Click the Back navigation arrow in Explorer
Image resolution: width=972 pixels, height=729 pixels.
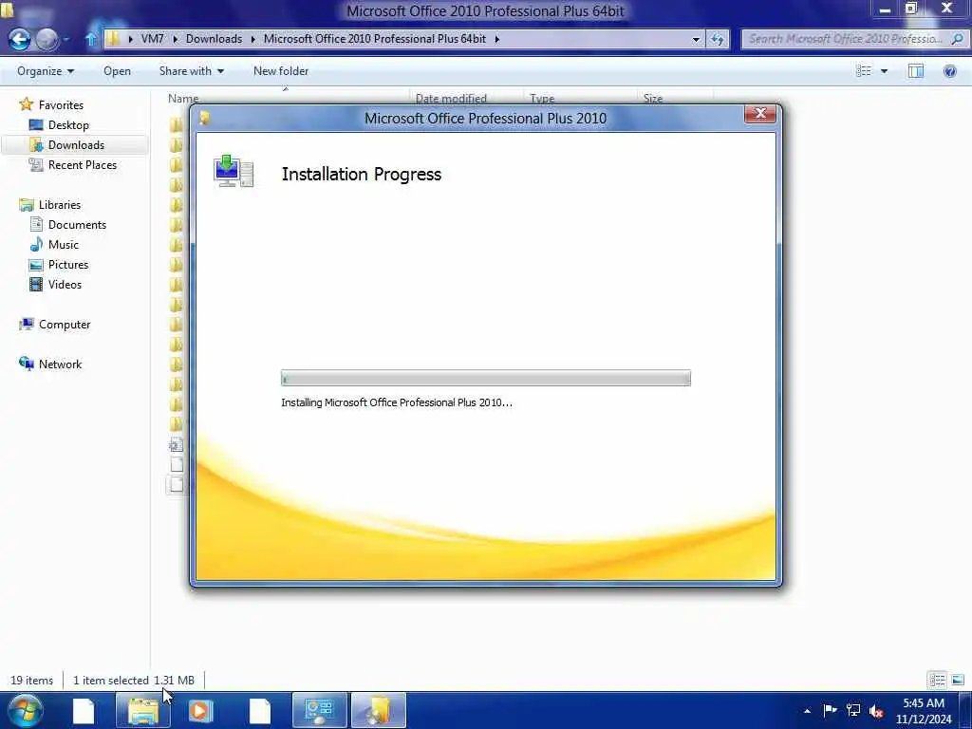[x=19, y=39]
